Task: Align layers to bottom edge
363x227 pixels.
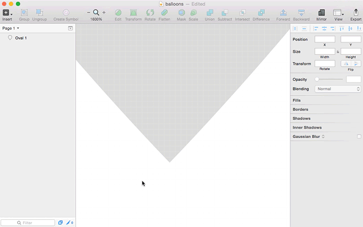Action: [x=359, y=29]
